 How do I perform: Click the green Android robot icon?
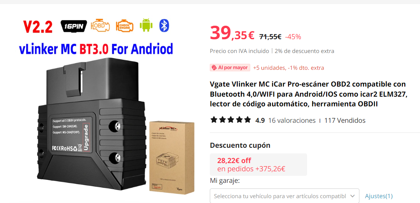tap(146, 25)
